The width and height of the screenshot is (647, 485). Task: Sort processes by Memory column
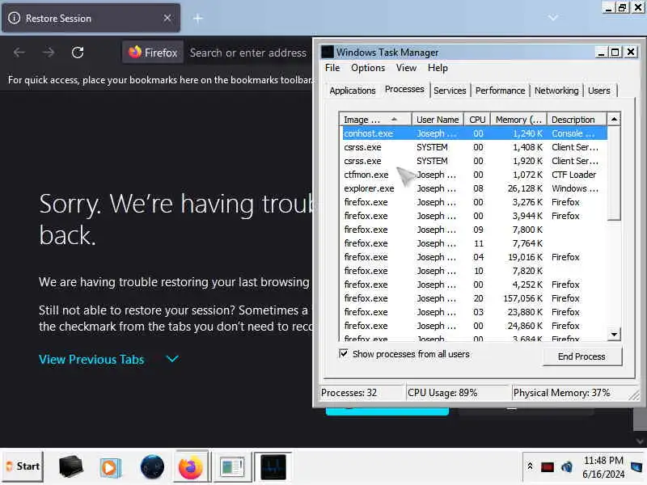tap(518, 119)
